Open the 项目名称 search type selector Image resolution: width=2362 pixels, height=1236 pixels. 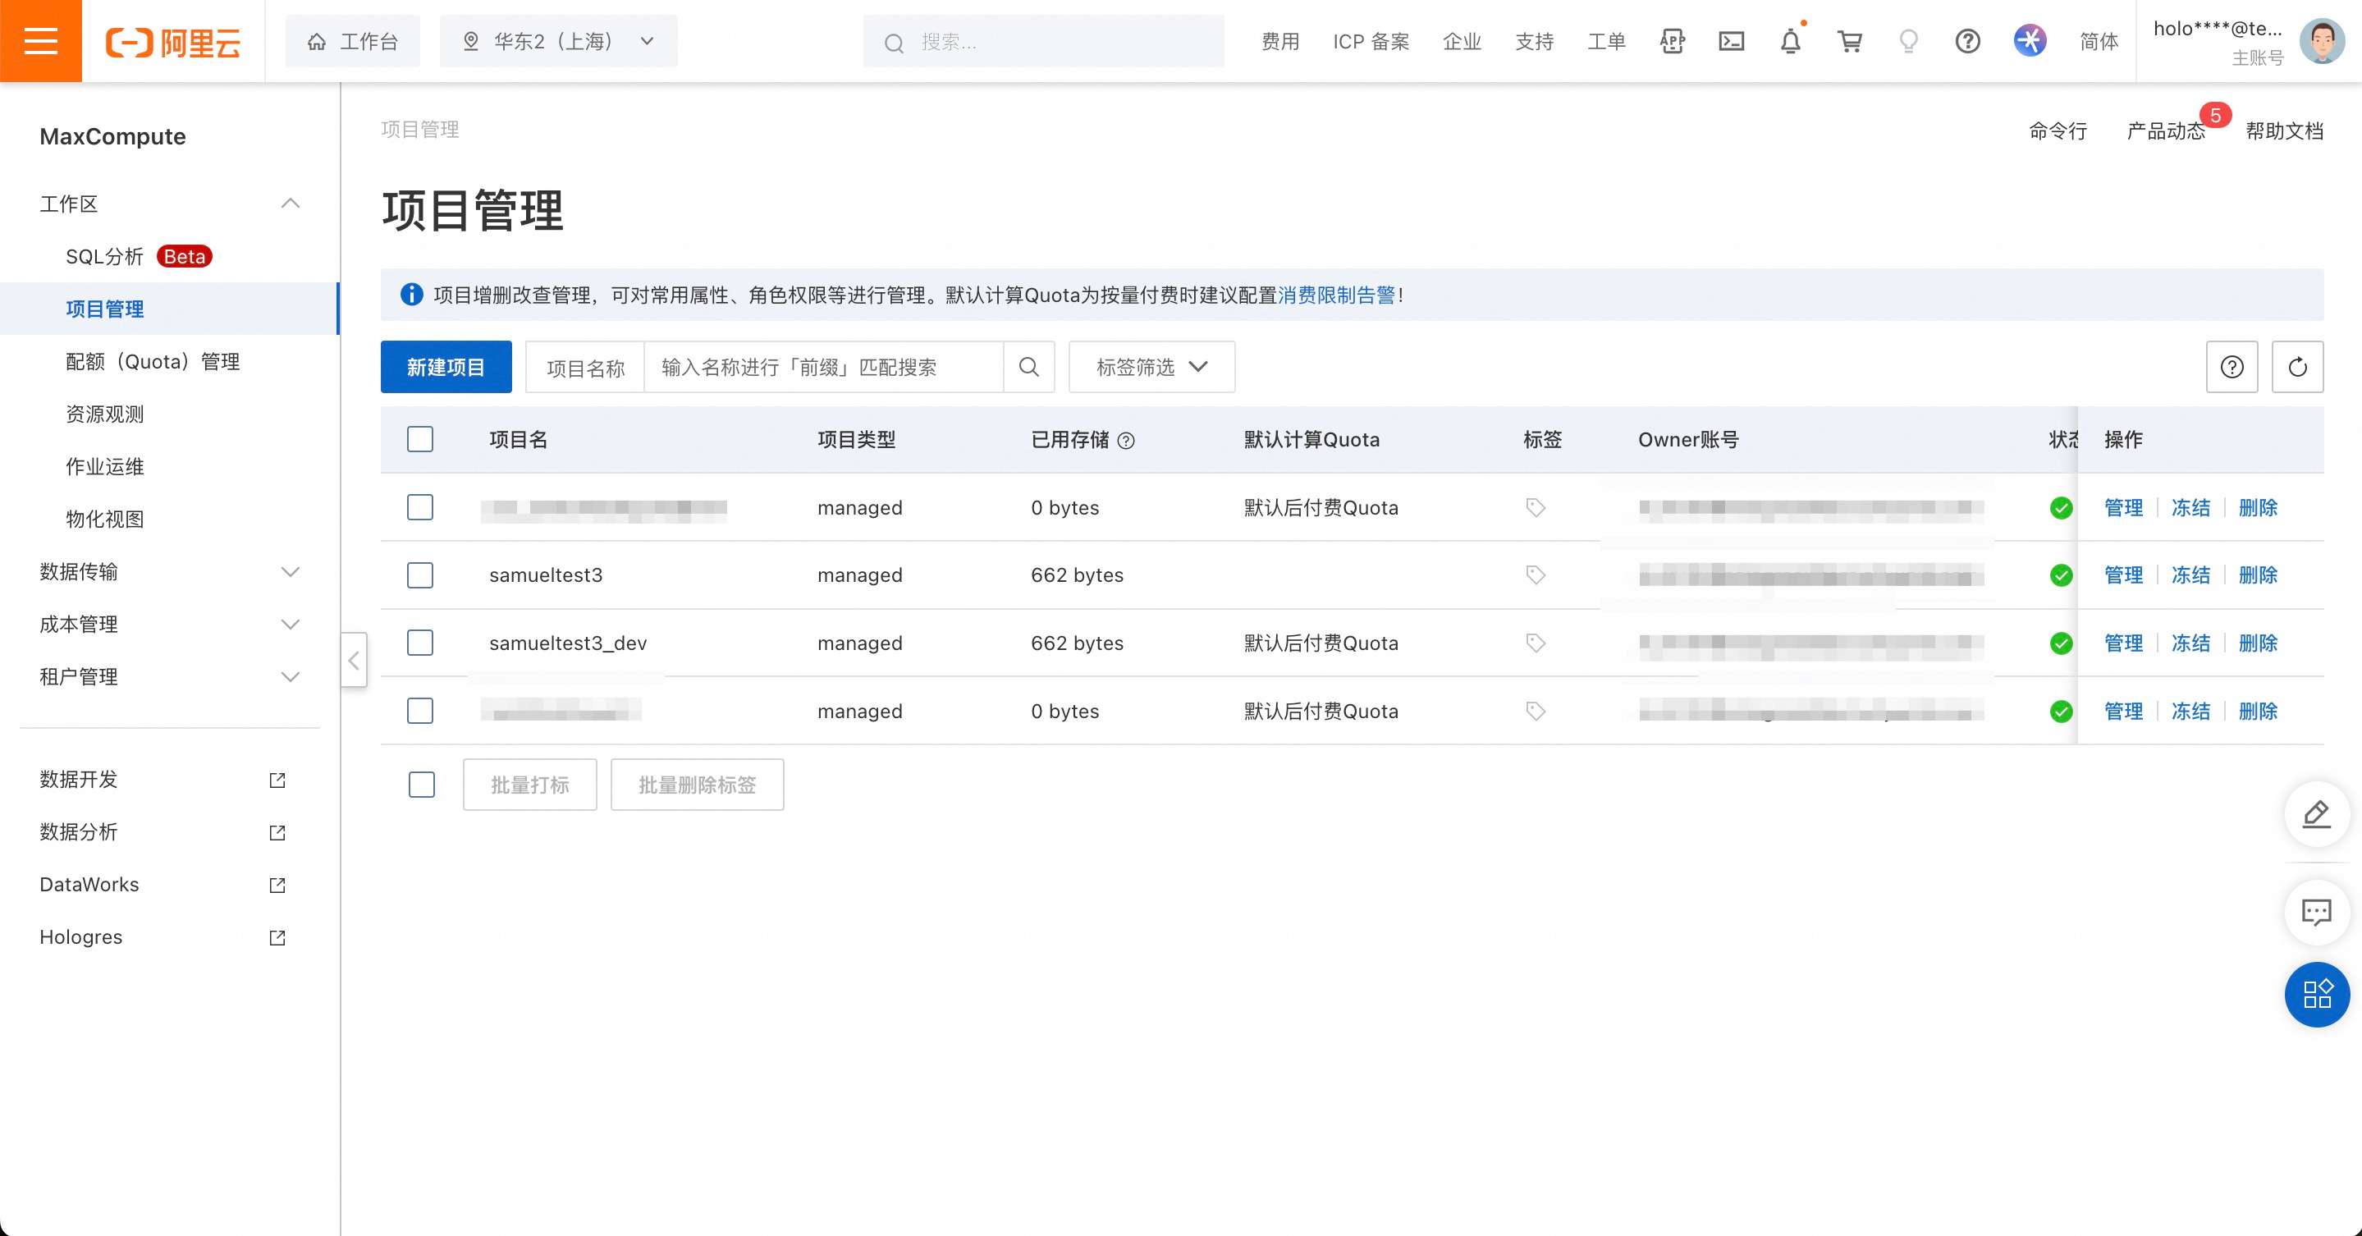point(585,367)
